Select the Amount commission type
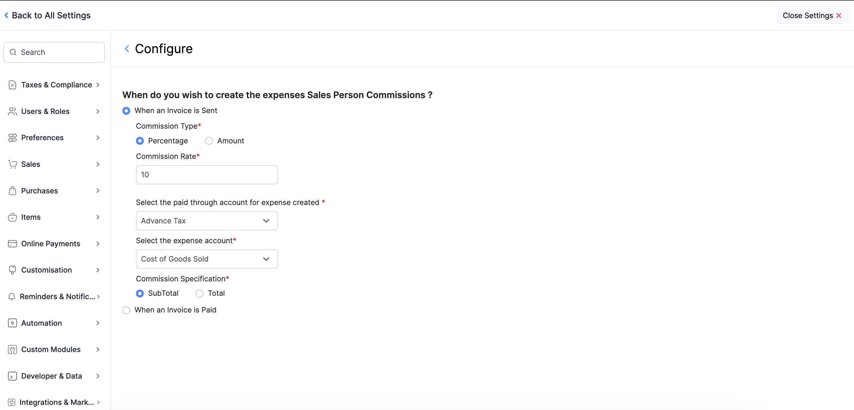Viewport: 854px width, 410px height. (209, 141)
